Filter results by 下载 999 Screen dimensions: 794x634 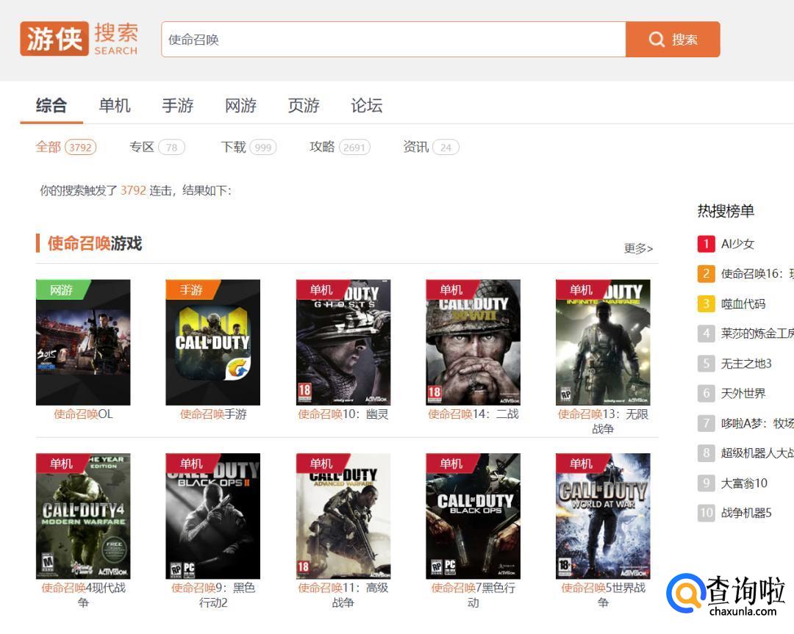click(248, 147)
